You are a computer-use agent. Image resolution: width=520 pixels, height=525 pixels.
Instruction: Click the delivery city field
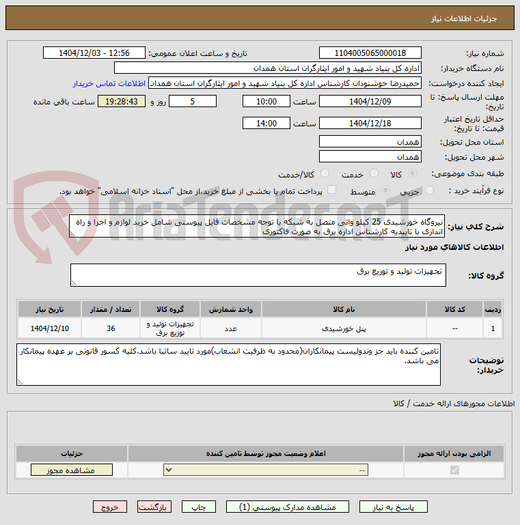click(370, 156)
